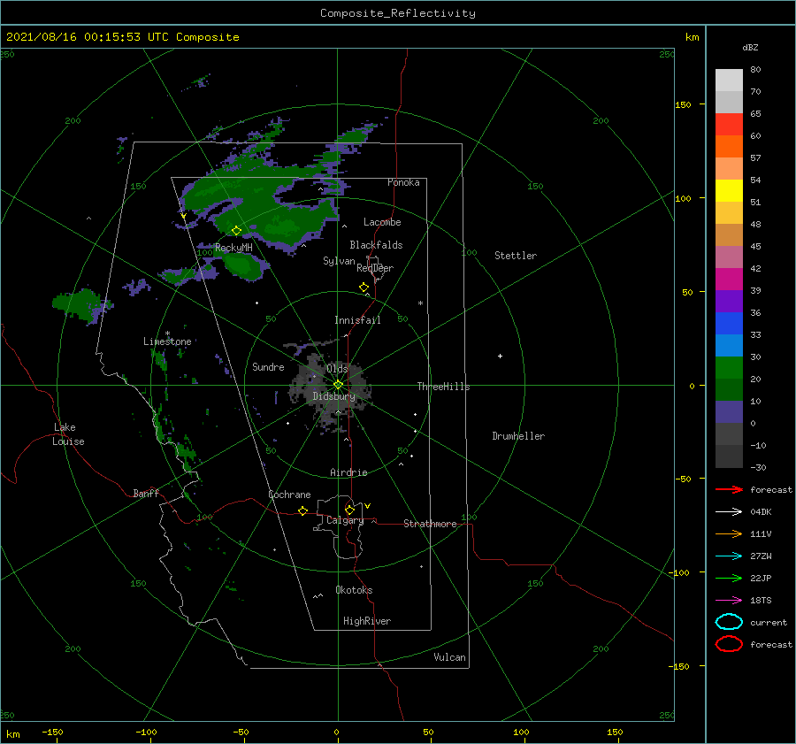Click the bright green 20–30 dBZ swatch
The image size is (796, 744).
(x=729, y=368)
